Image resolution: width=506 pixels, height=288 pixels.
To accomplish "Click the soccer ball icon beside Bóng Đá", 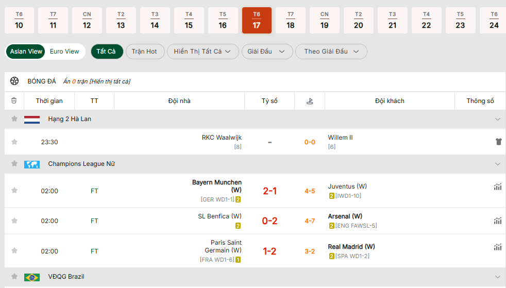I will pyautogui.click(x=14, y=81).
